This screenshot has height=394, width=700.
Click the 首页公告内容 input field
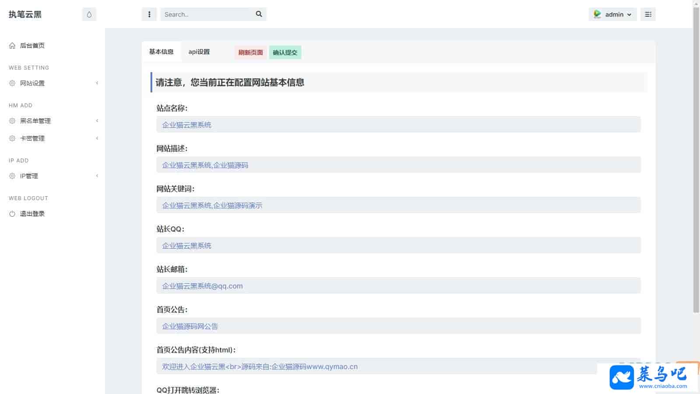pos(399,366)
